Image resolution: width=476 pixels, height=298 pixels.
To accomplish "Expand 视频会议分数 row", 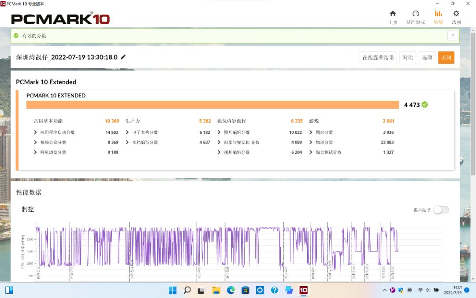I will tap(36, 143).
